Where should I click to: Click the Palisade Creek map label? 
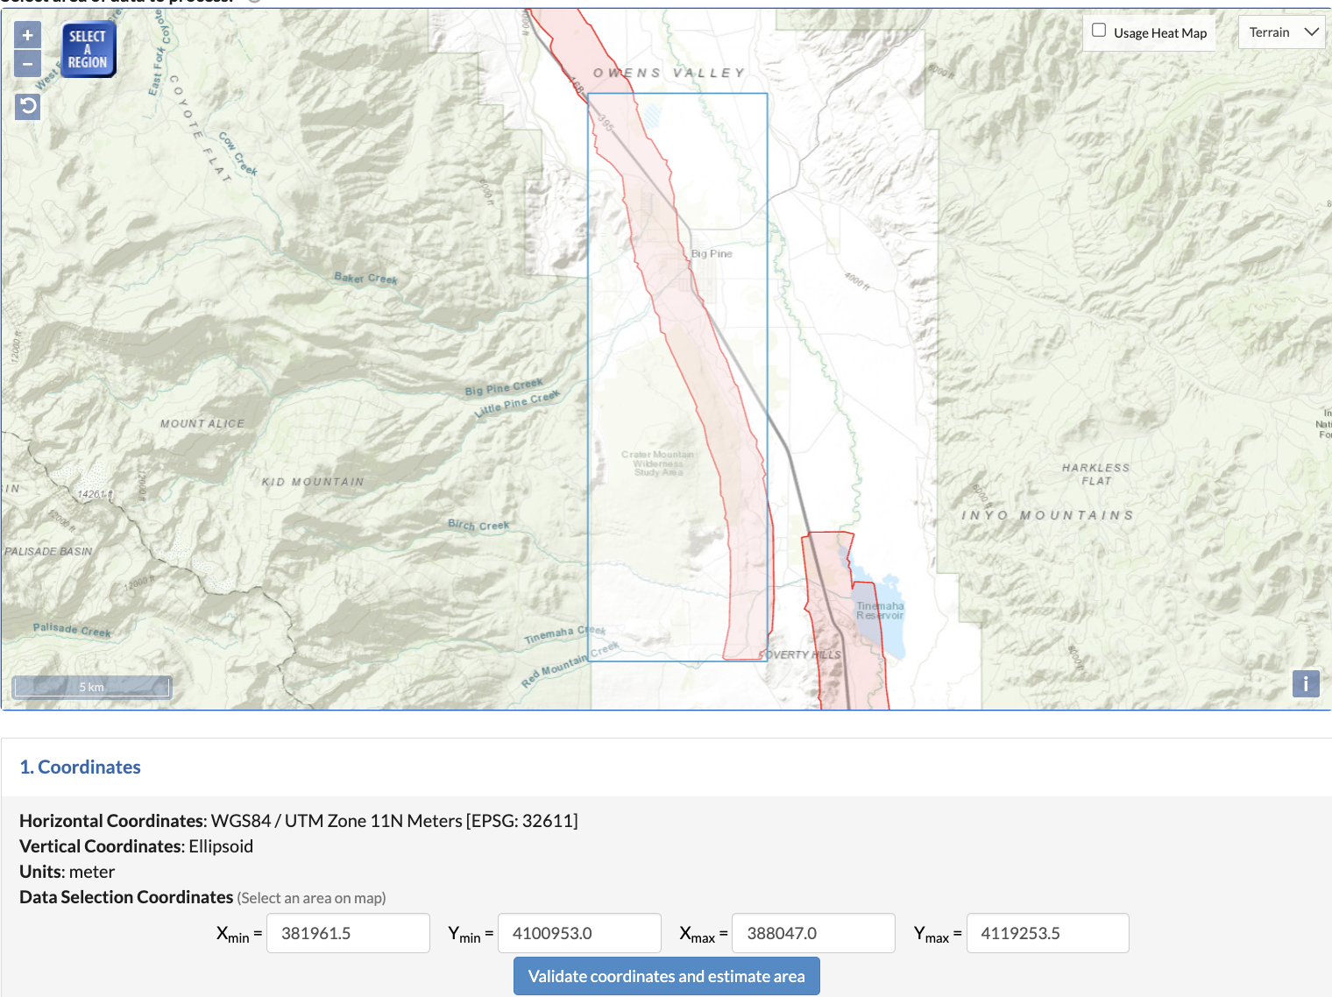(x=72, y=629)
